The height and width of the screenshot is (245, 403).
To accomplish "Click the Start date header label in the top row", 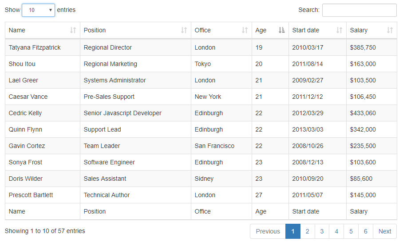I will [x=306, y=30].
